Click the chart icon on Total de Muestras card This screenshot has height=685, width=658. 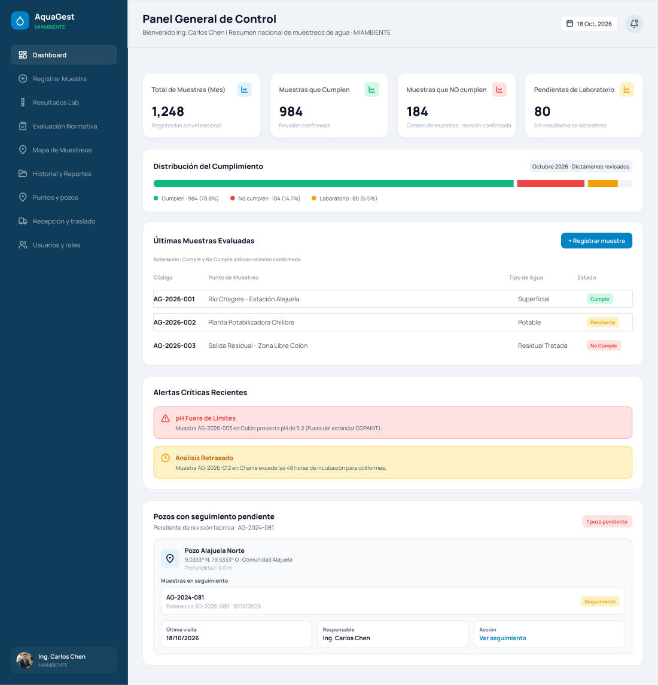[245, 90]
